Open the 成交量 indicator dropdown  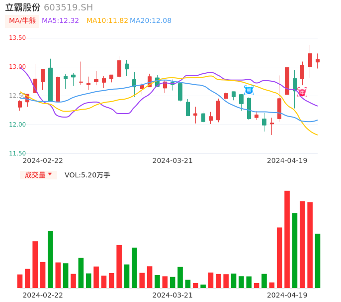tap(38, 175)
